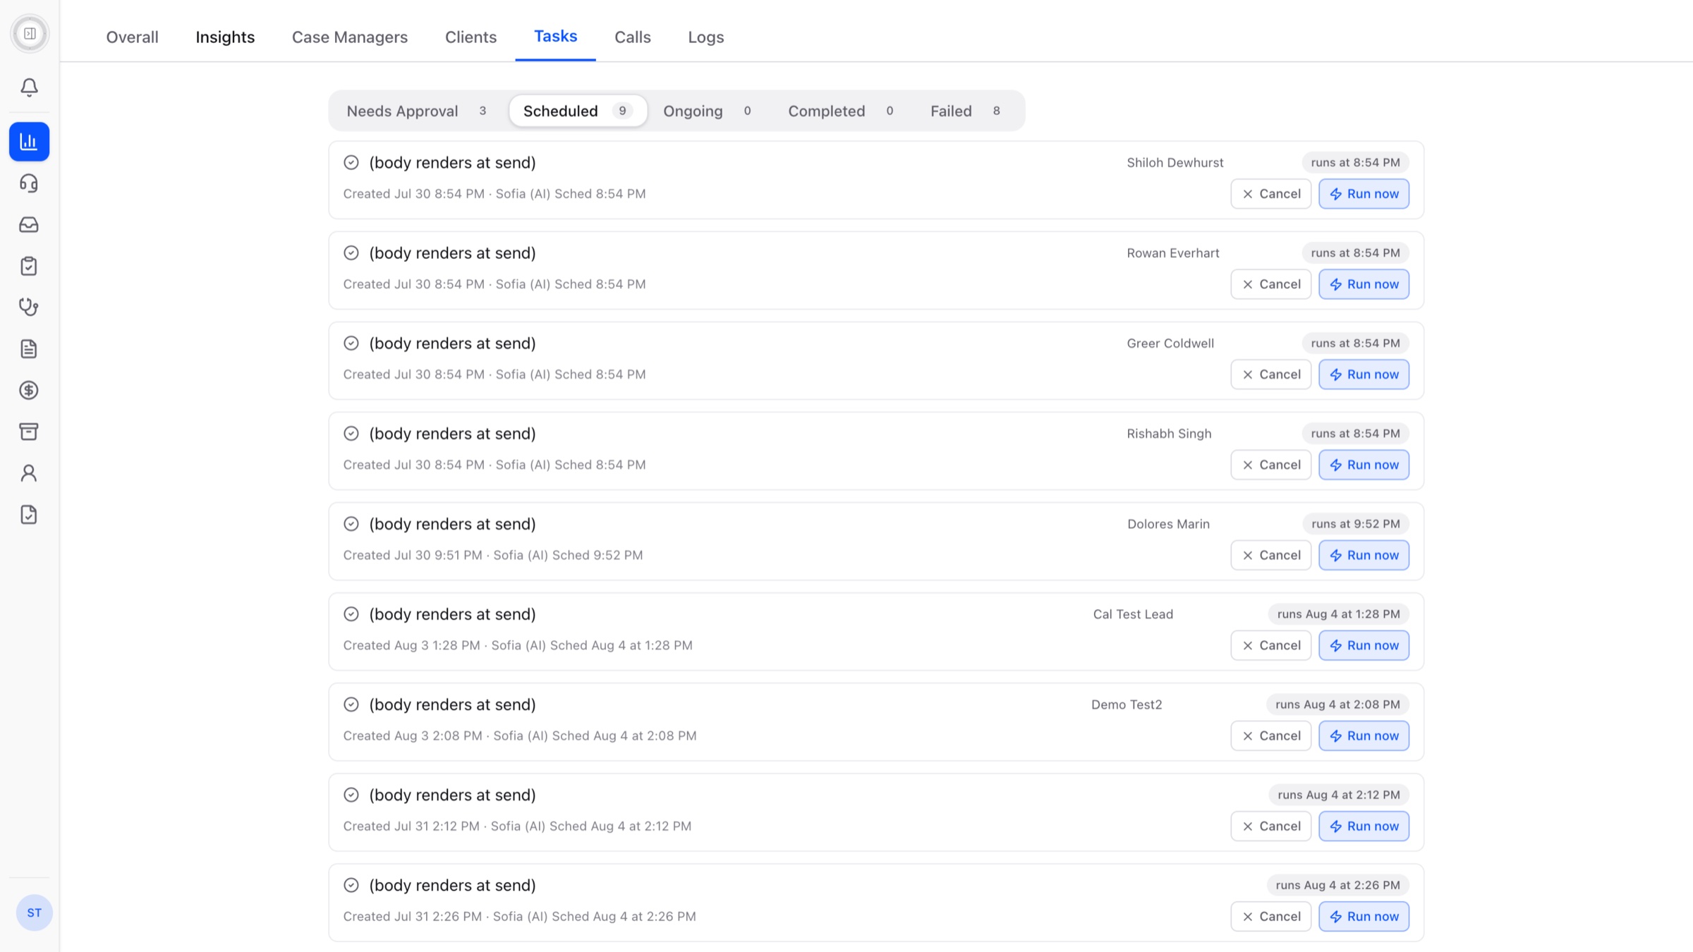Click the 'runs at 9:52 PM' badge
The height and width of the screenshot is (952, 1693).
(x=1355, y=524)
